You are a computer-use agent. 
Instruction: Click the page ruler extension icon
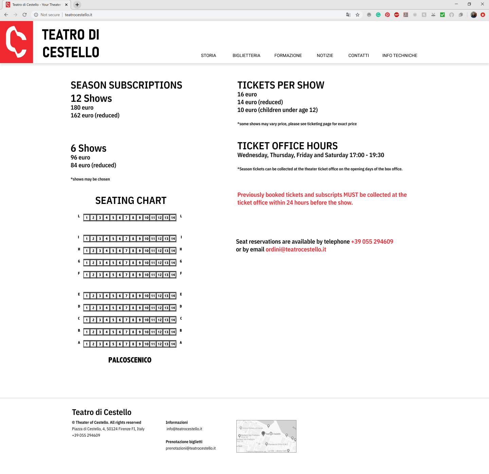(433, 15)
